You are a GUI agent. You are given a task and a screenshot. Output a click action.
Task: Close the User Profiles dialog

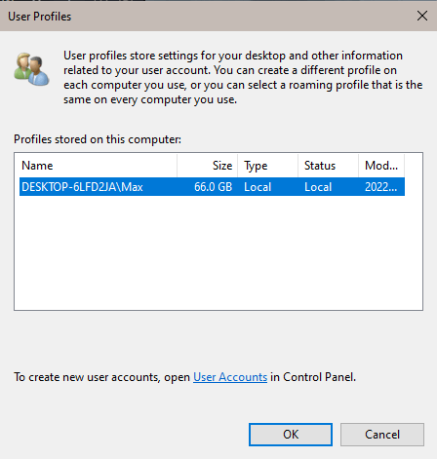pyautogui.click(x=422, y=16)
